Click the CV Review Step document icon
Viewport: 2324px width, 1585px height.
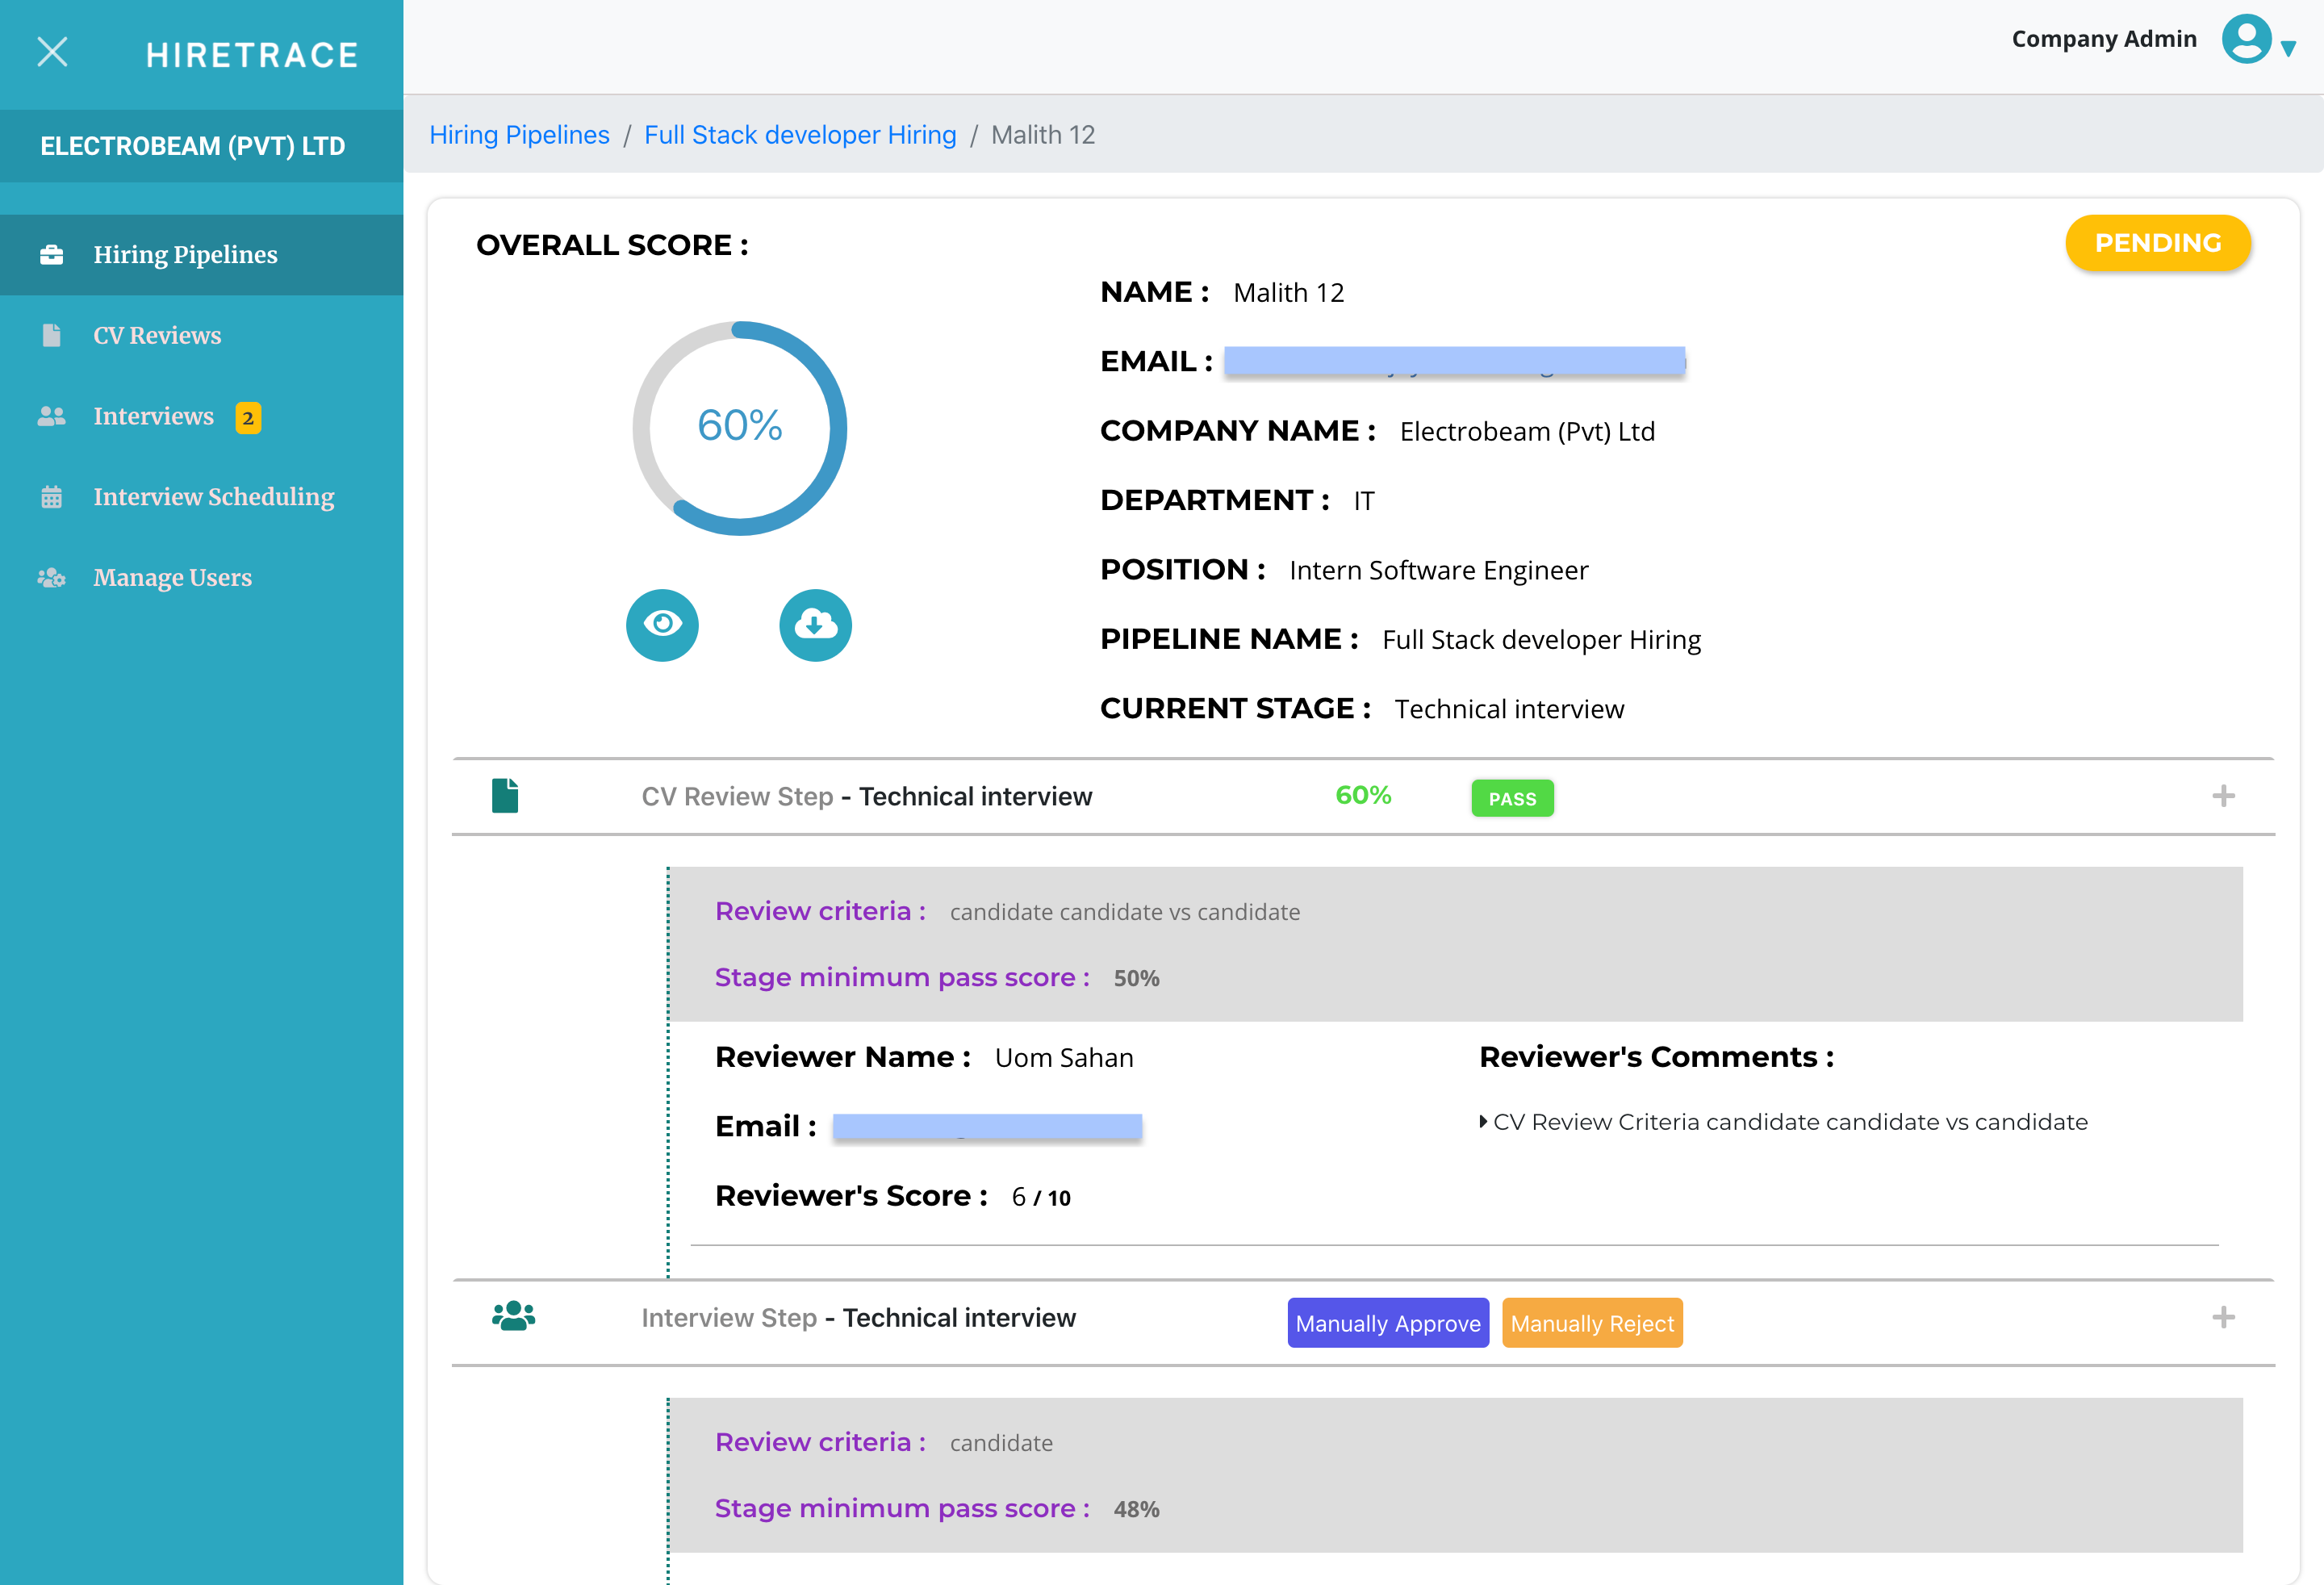[x=505, y=795]
